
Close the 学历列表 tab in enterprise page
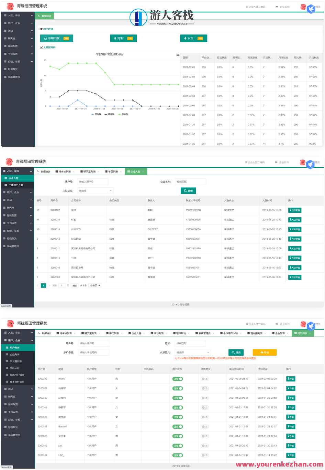click(x=121, y=171)
